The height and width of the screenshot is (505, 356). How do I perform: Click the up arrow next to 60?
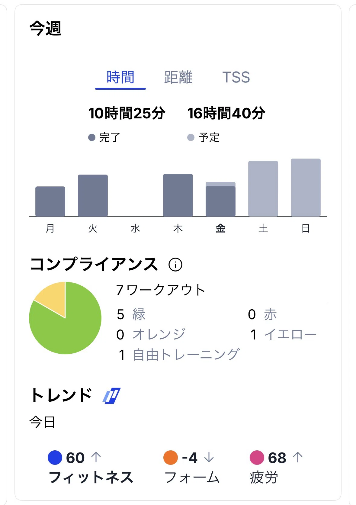point(96,457)
